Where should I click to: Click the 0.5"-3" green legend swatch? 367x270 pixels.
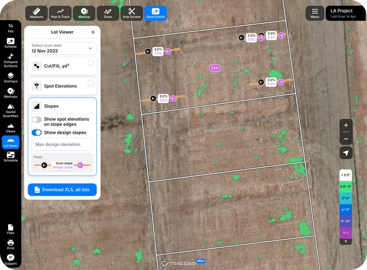point(346,187)
